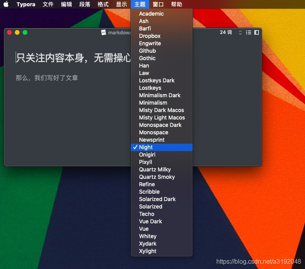
Task: Select the Vue theme
Action: point(162,229)
